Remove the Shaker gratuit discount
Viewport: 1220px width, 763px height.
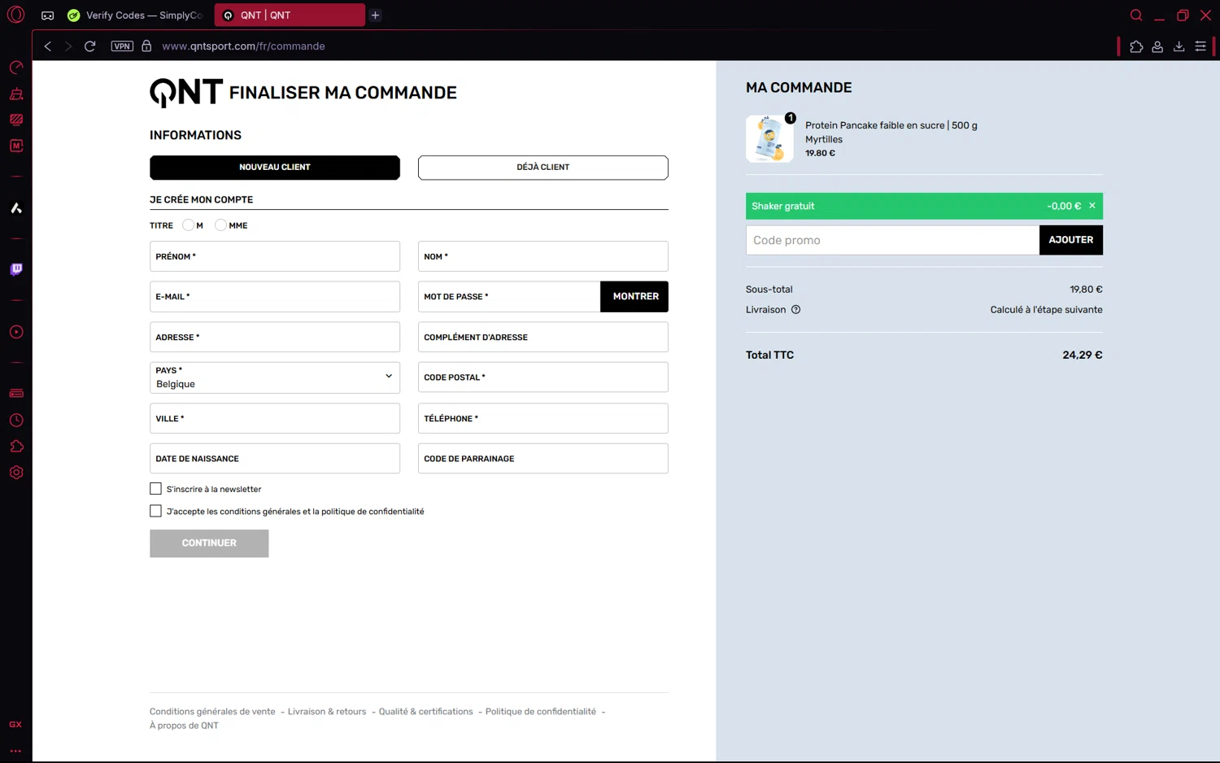1092,206
